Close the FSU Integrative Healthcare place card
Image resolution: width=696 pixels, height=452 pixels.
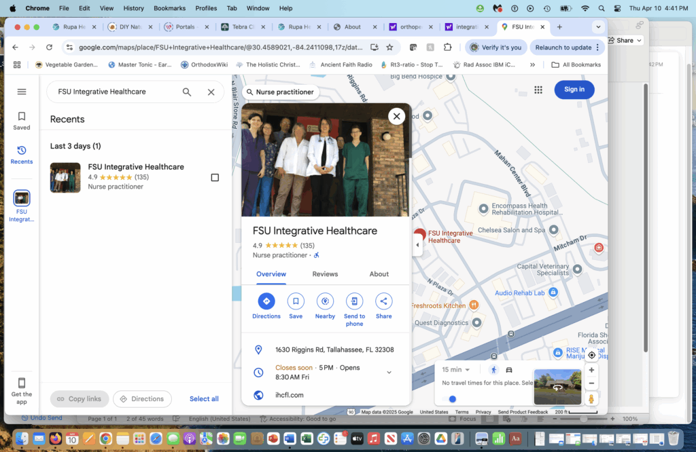(396, 116)
